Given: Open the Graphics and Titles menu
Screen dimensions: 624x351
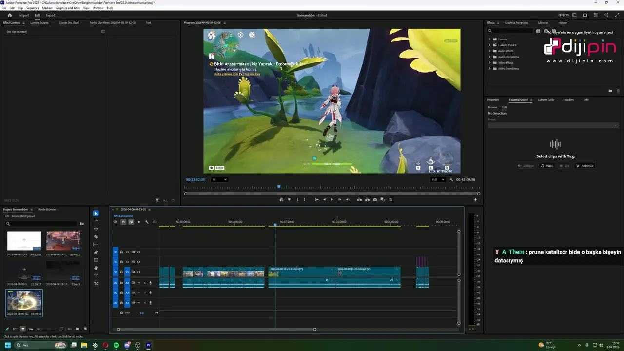Looking at the screenshot, I should 68,8.
